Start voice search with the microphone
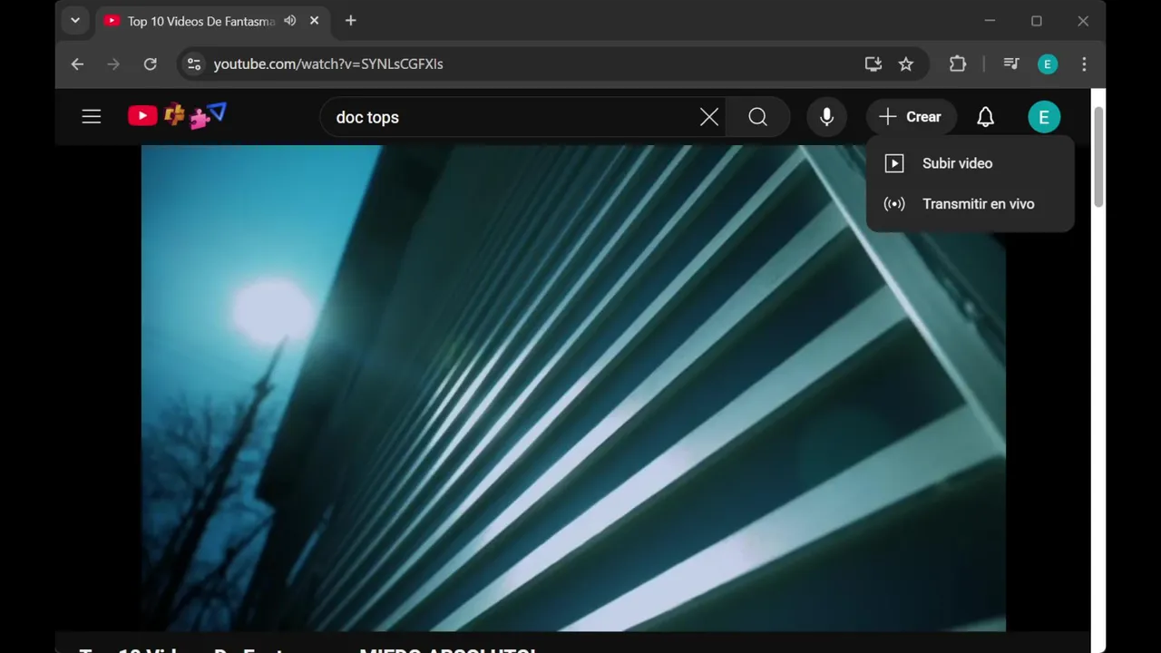This screenshot has width=1161, height=653. point(826,117)
